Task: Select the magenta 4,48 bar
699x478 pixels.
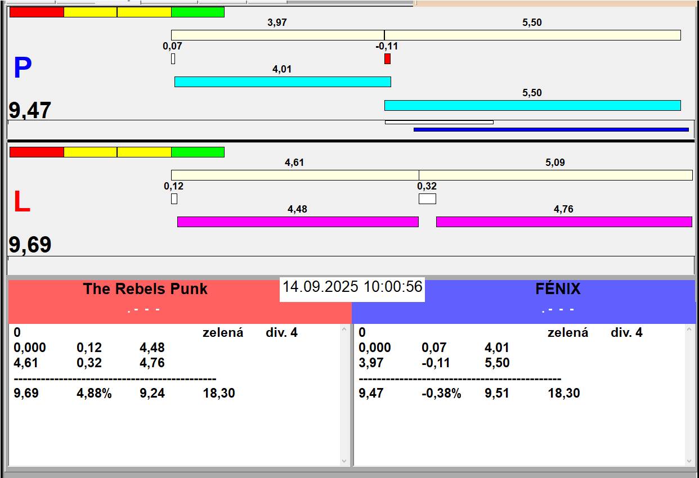Action: 298,222
